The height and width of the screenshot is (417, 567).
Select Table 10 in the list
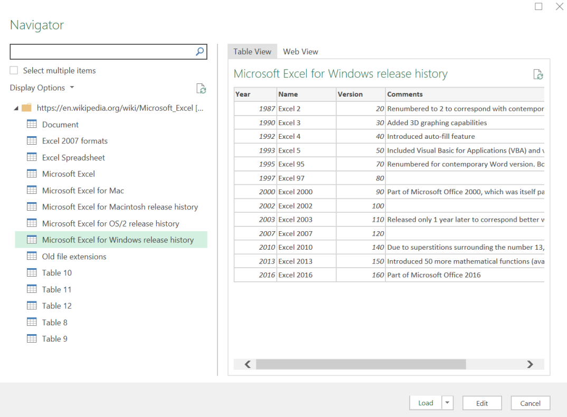click(x=57, y=273)
